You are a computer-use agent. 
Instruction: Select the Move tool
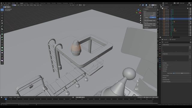tap(2, 15)
